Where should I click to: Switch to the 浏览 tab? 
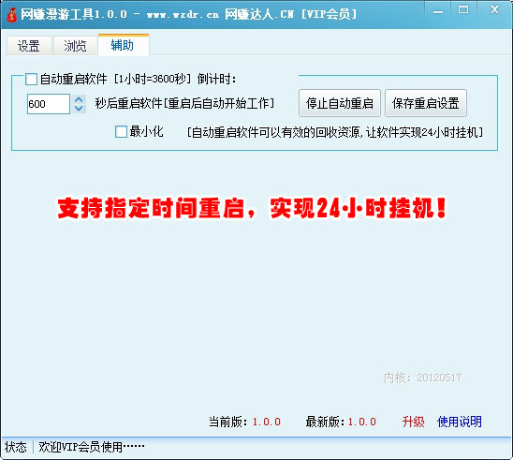(x=75, y=46)
